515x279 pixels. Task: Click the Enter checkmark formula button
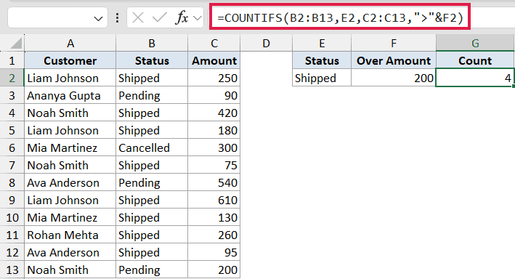[x=160, y=17]
